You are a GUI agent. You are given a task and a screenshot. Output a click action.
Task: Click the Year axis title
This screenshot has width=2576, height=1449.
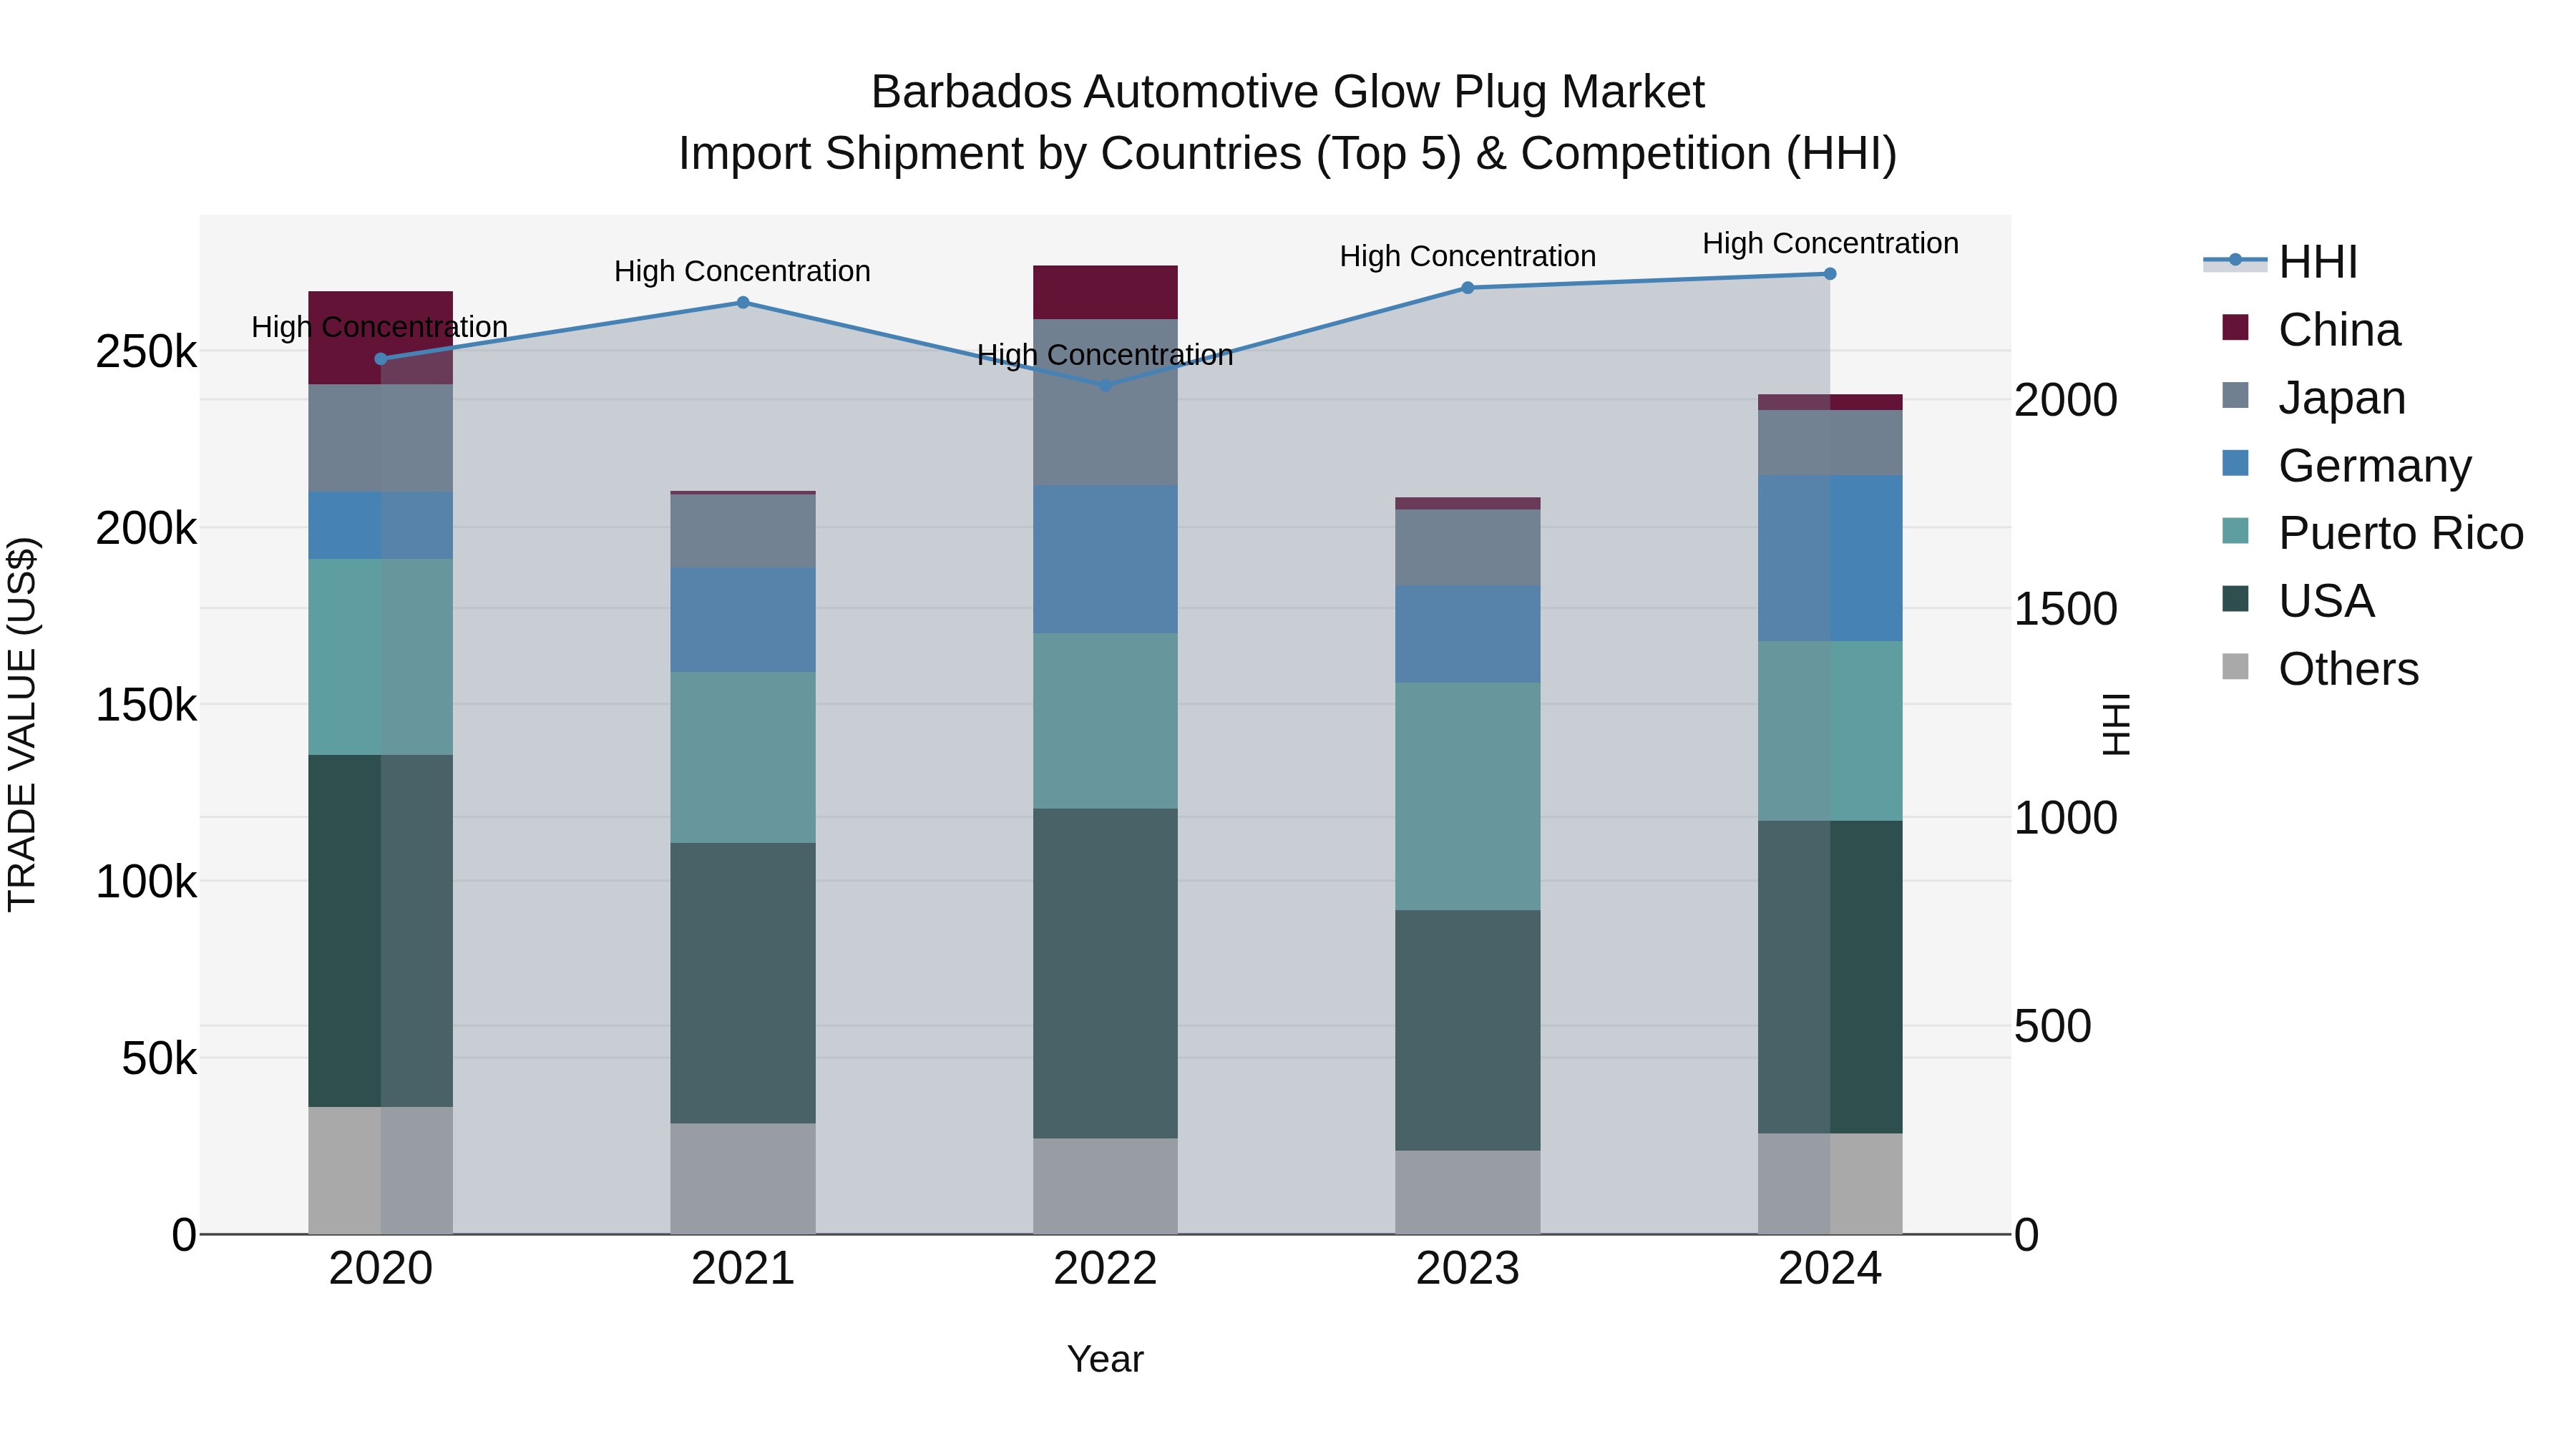pos(1105,1359)
